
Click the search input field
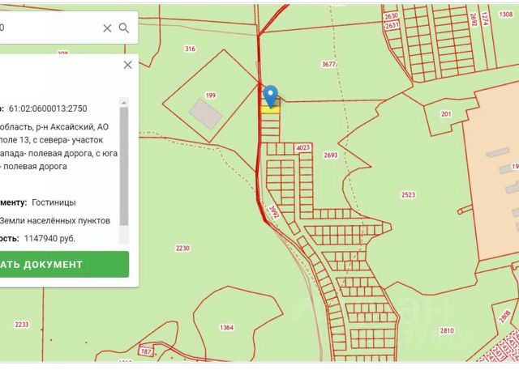(49, 28)
